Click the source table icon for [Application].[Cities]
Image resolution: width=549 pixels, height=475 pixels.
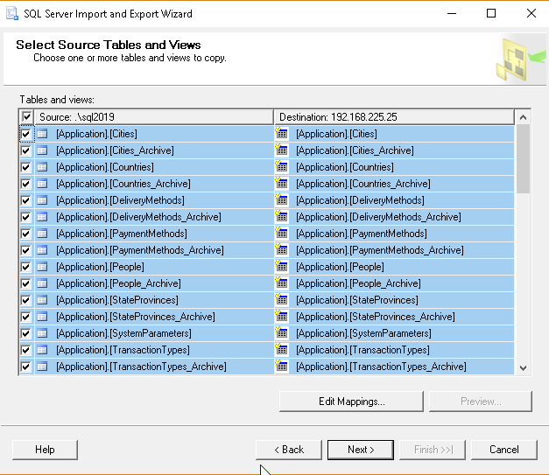[x=41, y=134]
